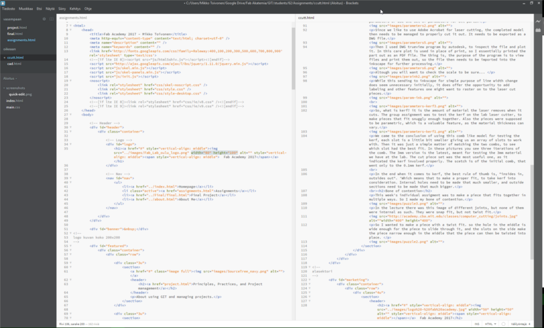Open the Extension Manager brick icon

[x=538, y=30]
